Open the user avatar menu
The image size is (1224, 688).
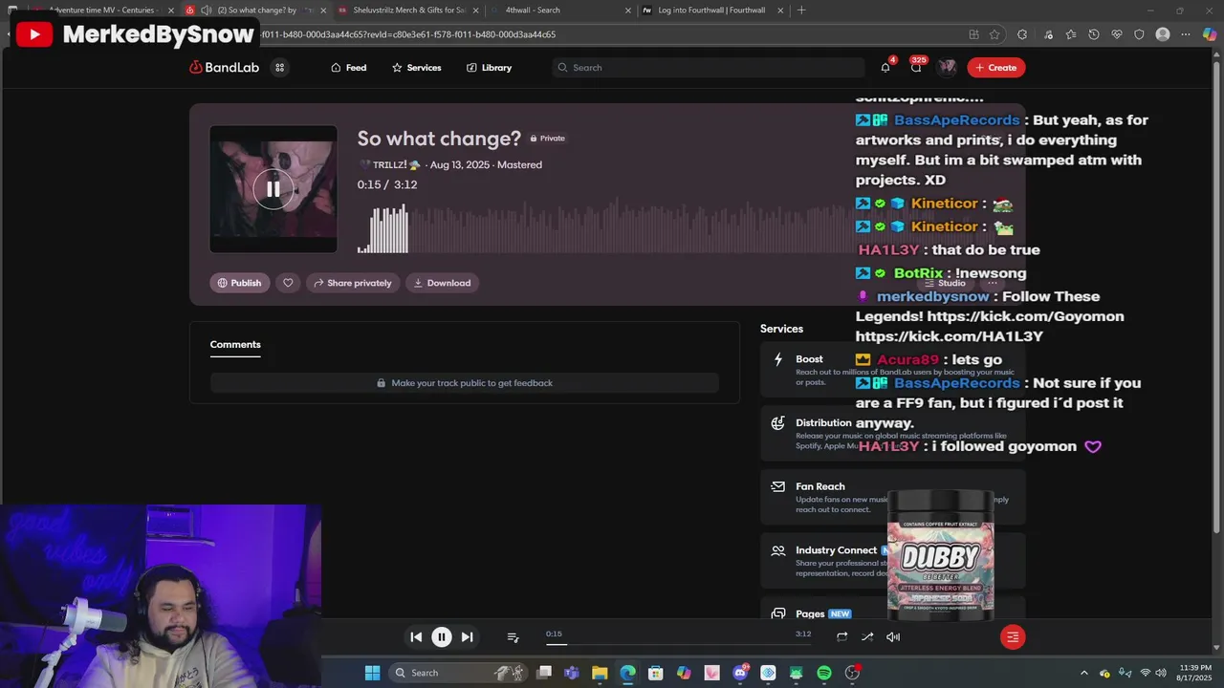[x=947, y=67]
